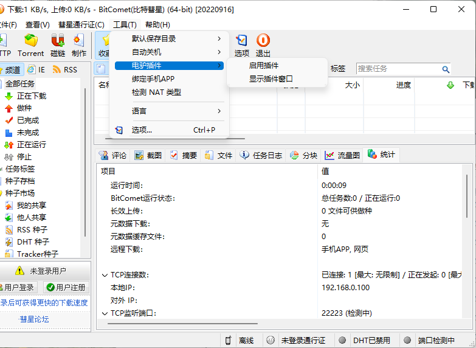Open the 帮助(H) menu
Viewport: 476px width, 348px height.
(157, 24)
